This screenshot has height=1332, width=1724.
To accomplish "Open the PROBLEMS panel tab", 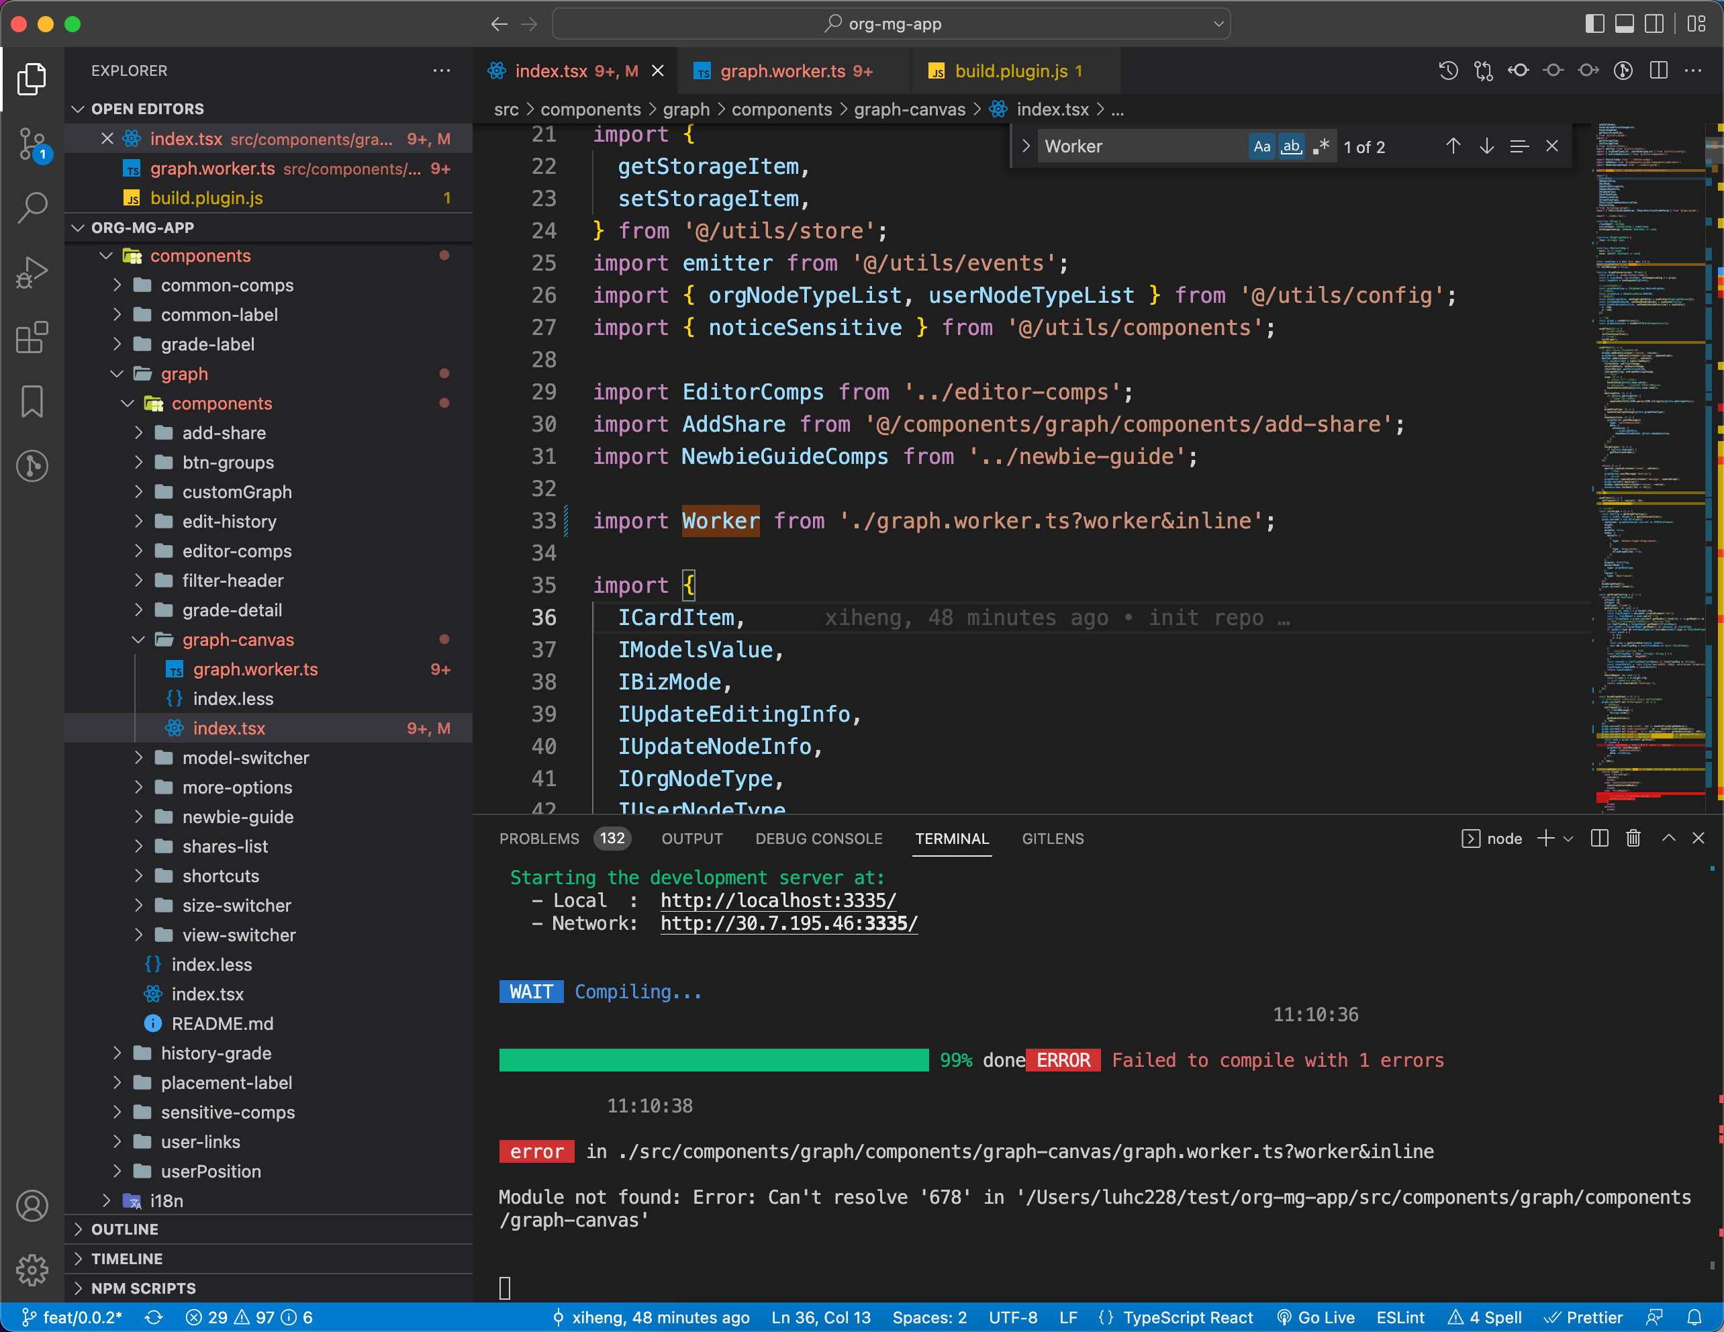I will click(564, 839).
